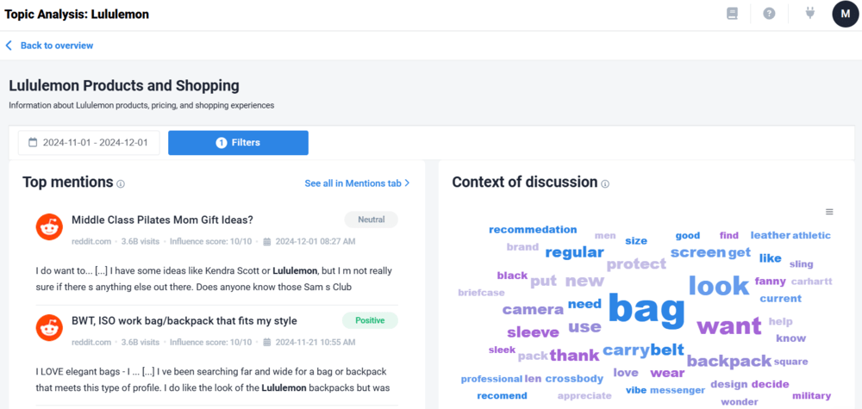Image resolution: width=862 pixels, height=409 pixels.
Task: Click 'need' in the word cloud
Action: pos(584,304)
